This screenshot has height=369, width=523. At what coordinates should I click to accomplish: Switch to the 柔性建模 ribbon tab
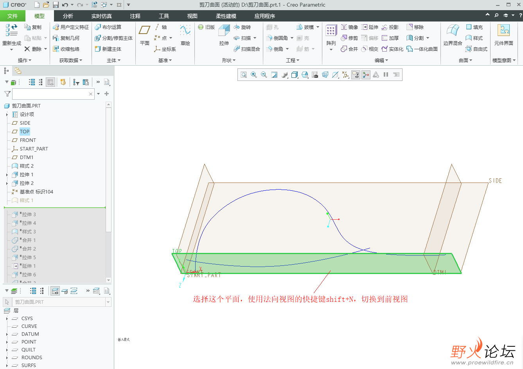point(226,16)
